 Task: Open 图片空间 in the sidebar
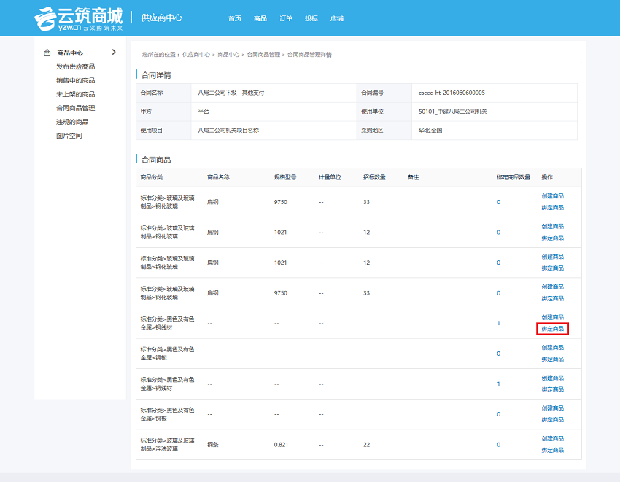(x=69, y=136)
